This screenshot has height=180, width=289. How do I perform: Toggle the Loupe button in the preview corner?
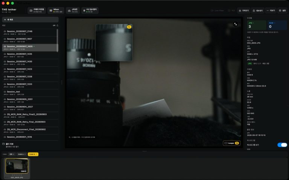231,143
